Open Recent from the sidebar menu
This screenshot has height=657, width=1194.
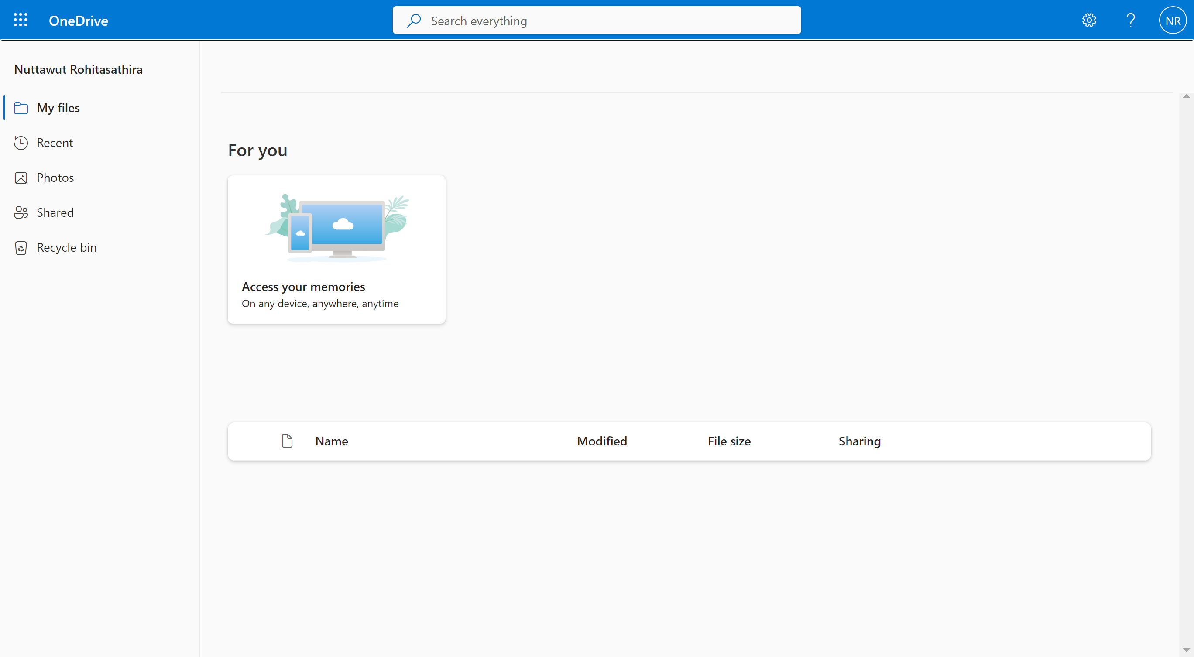coord(55,143)
